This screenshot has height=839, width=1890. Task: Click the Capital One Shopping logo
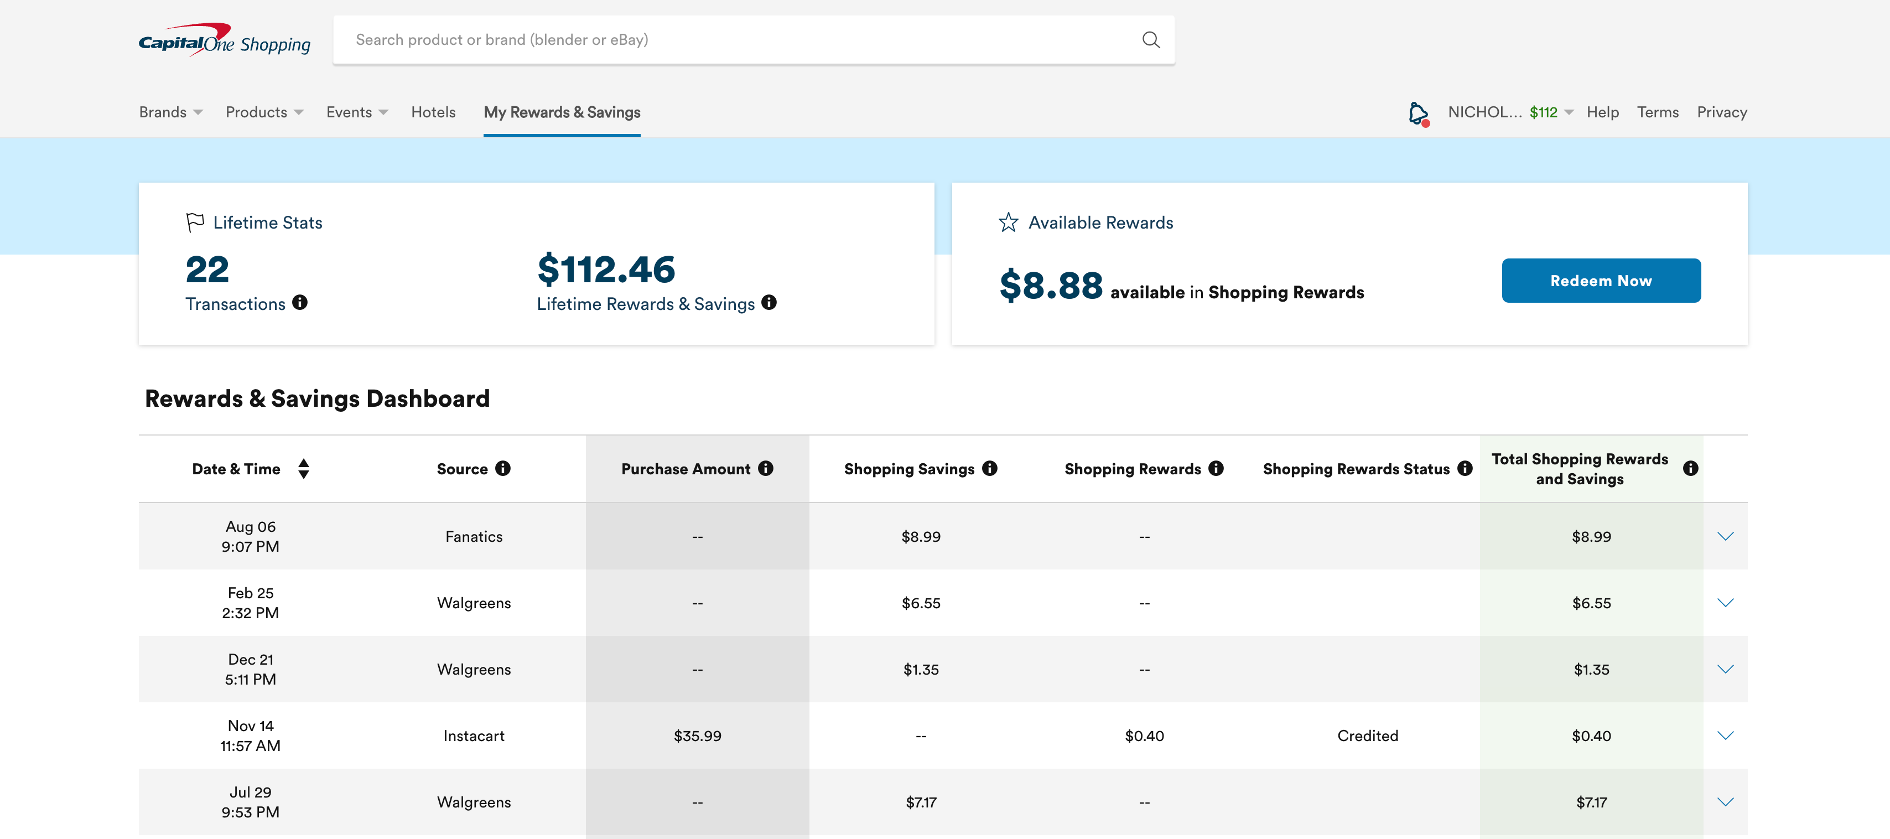click(224, 40)
